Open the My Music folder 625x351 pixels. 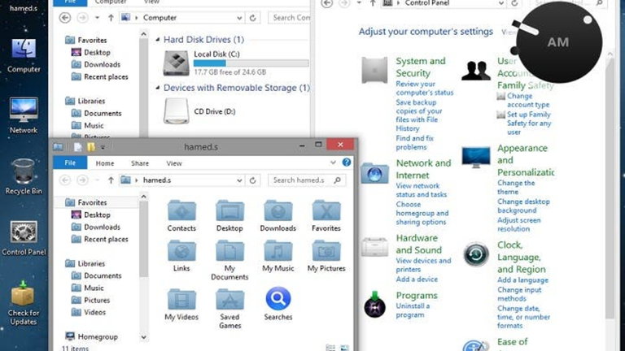click(x=278, y=251)
